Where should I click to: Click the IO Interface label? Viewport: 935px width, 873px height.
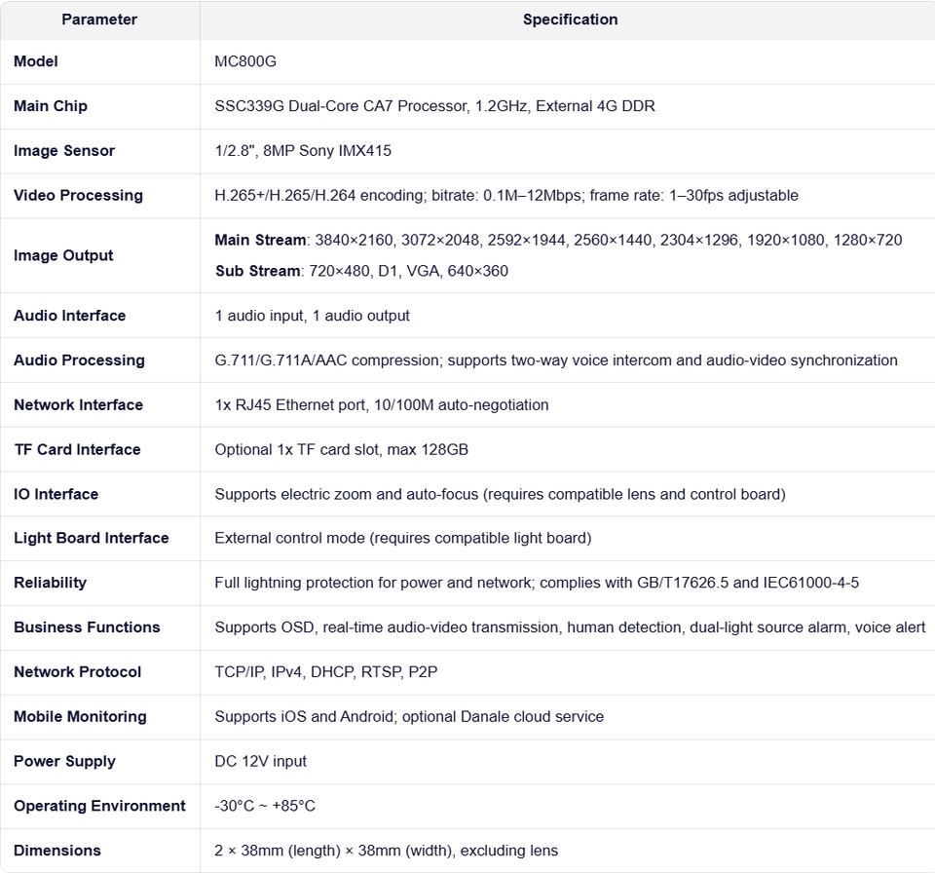(56, 495)
